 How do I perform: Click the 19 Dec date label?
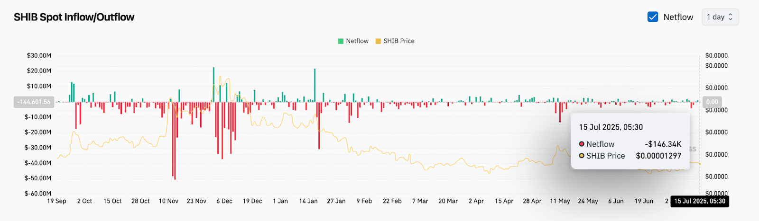(x=252, y=201)
